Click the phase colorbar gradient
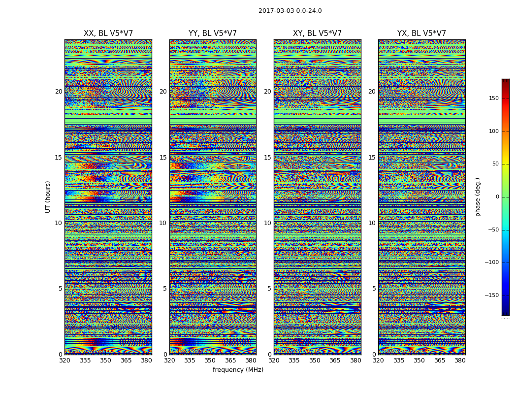Viewport: 517px width, 394px height. click(506, 197)
